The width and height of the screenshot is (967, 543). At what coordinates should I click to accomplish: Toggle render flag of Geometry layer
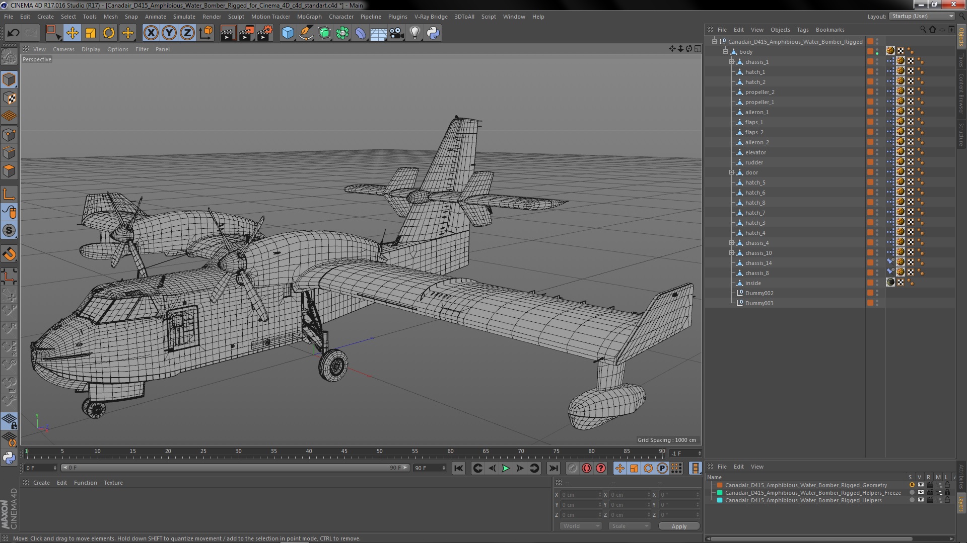point(930,485)
